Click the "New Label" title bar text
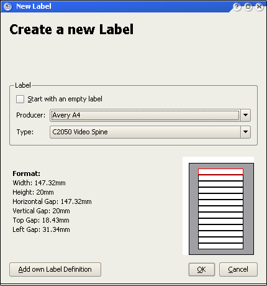Viewport: 267px width, 286px height. 34,6
